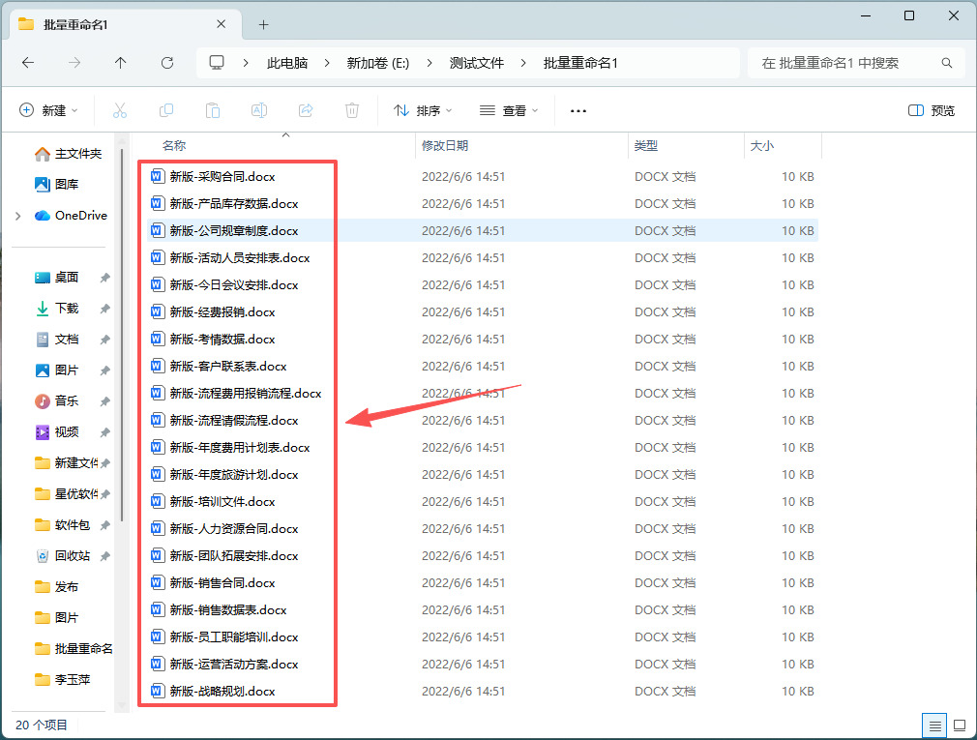This screenshot has height=740, width=977.
Task: Click the Delete trash icon
Action: (x=352, y=111)
